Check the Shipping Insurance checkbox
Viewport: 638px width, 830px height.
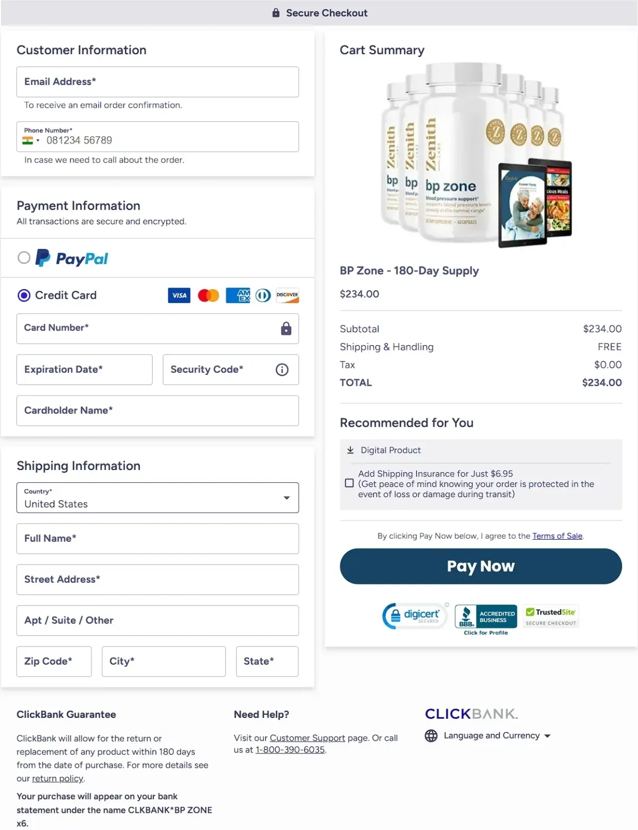(349, 483)
